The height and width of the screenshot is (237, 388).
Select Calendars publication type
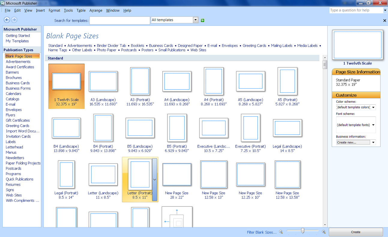[x=14, y=94]
